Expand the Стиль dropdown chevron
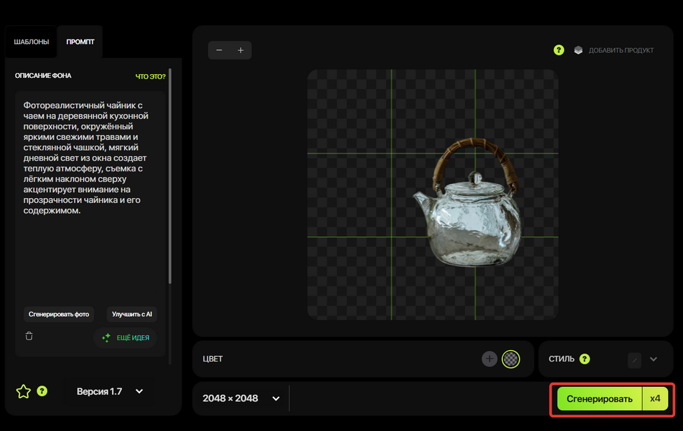The image size is (683, 431). [x=654, y=360]
